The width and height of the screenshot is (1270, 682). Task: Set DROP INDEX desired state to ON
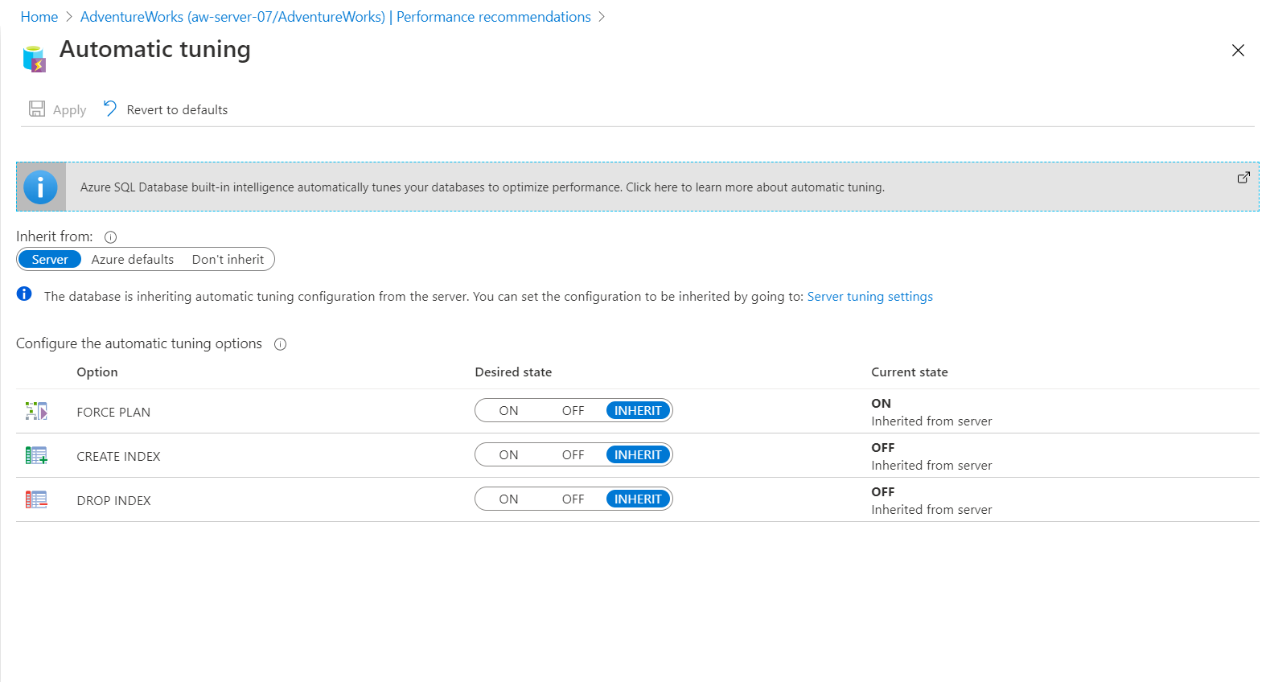tap(508, 499)
